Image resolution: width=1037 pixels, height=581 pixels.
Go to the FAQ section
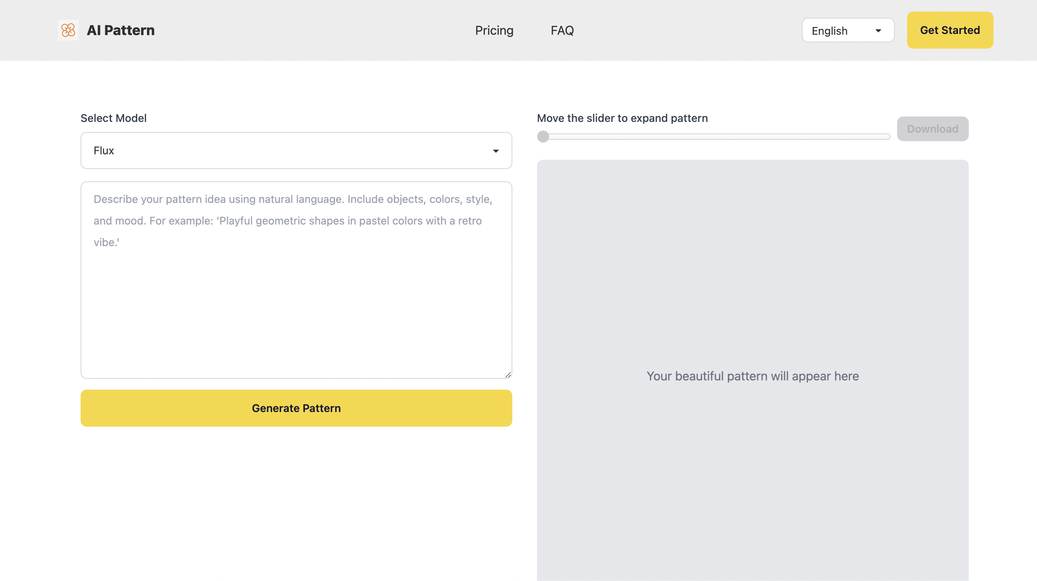coord(562,30)
